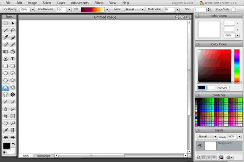This screenshot has height=162, width=244.
Task: Select the Symmetry flower tool
Action: 13,94
